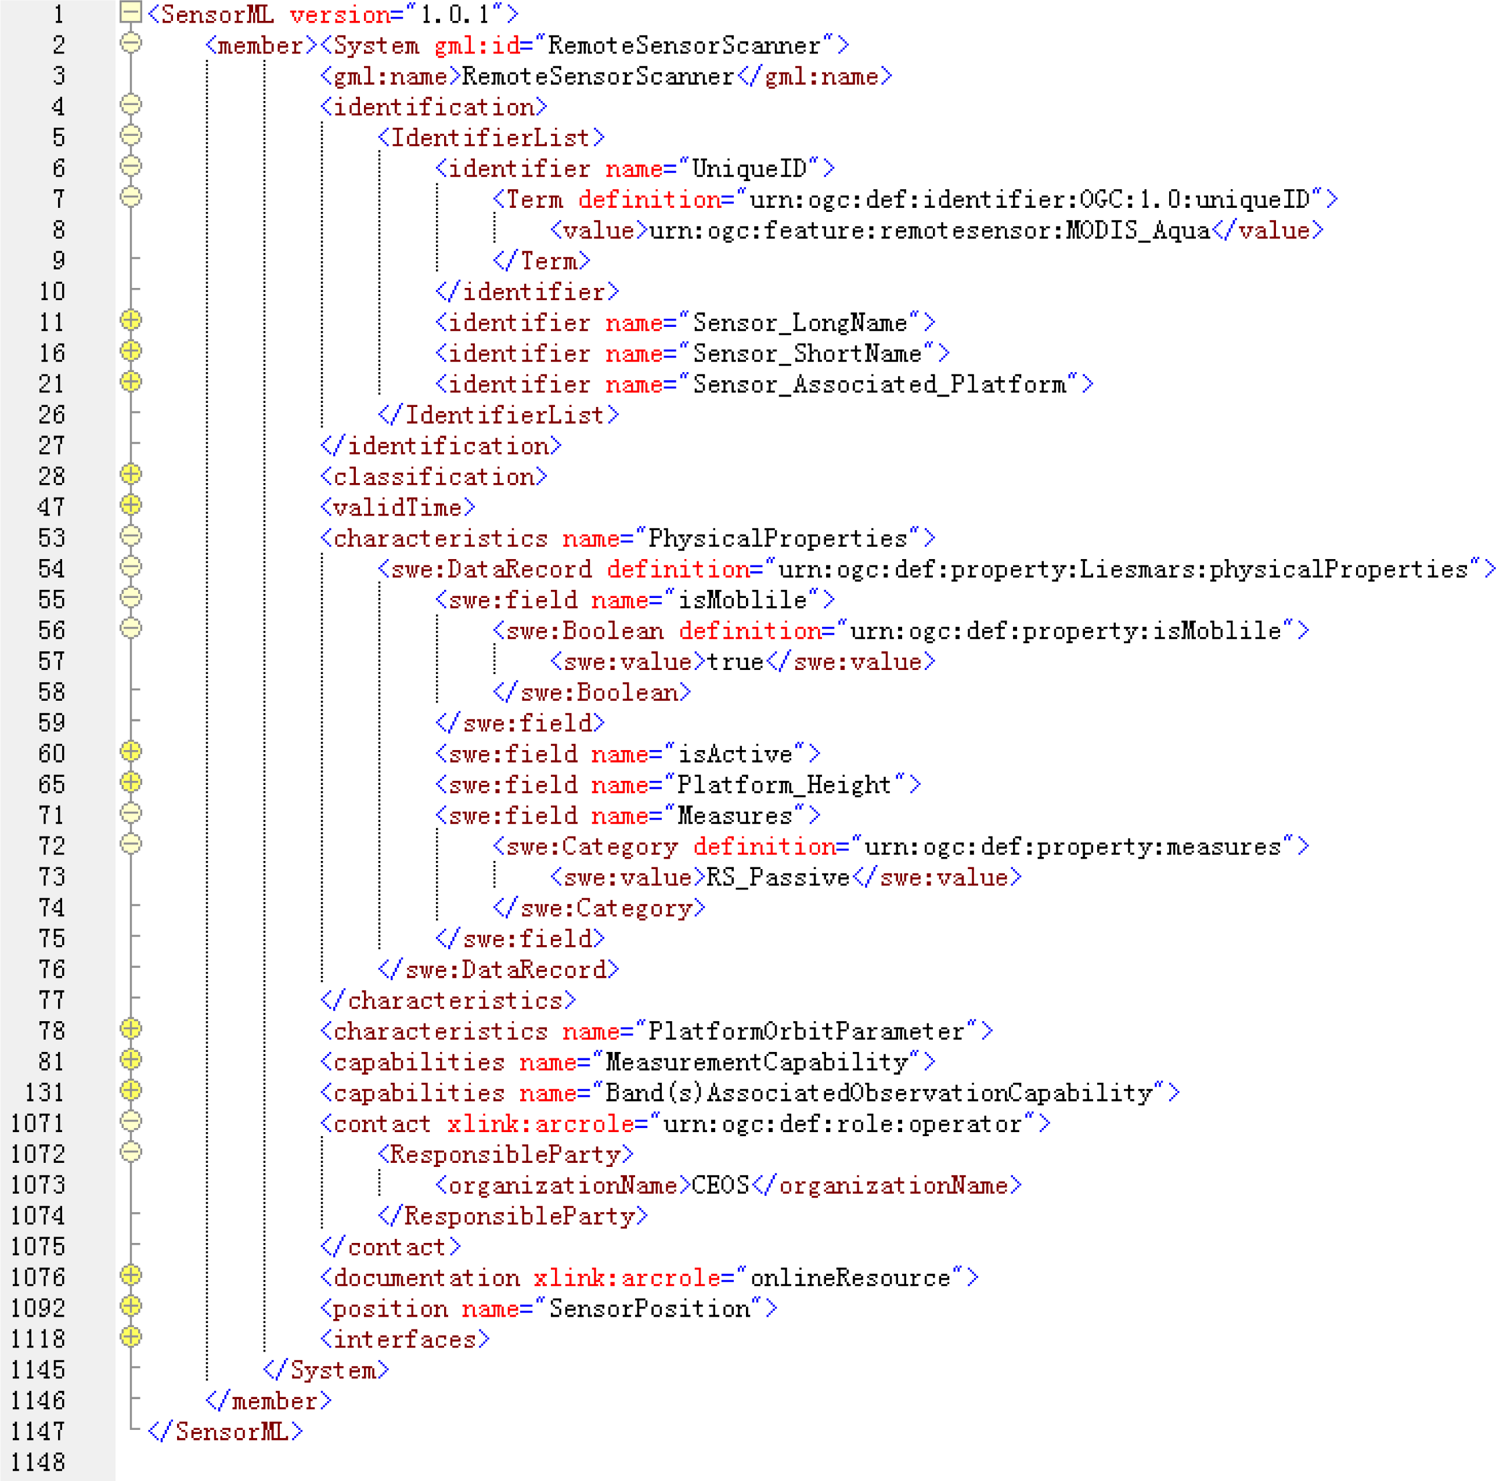
Task: Collapse the member System node on line 2
Action: click(x=131, y=44)
